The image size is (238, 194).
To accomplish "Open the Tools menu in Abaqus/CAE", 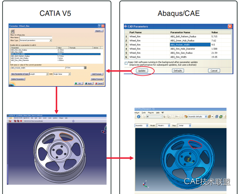I will 144,113.
